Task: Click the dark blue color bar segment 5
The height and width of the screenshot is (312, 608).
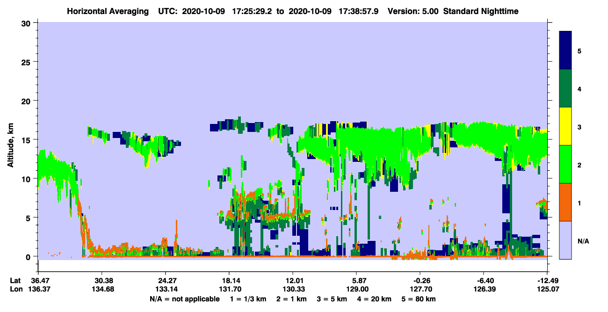Action: 565,50
